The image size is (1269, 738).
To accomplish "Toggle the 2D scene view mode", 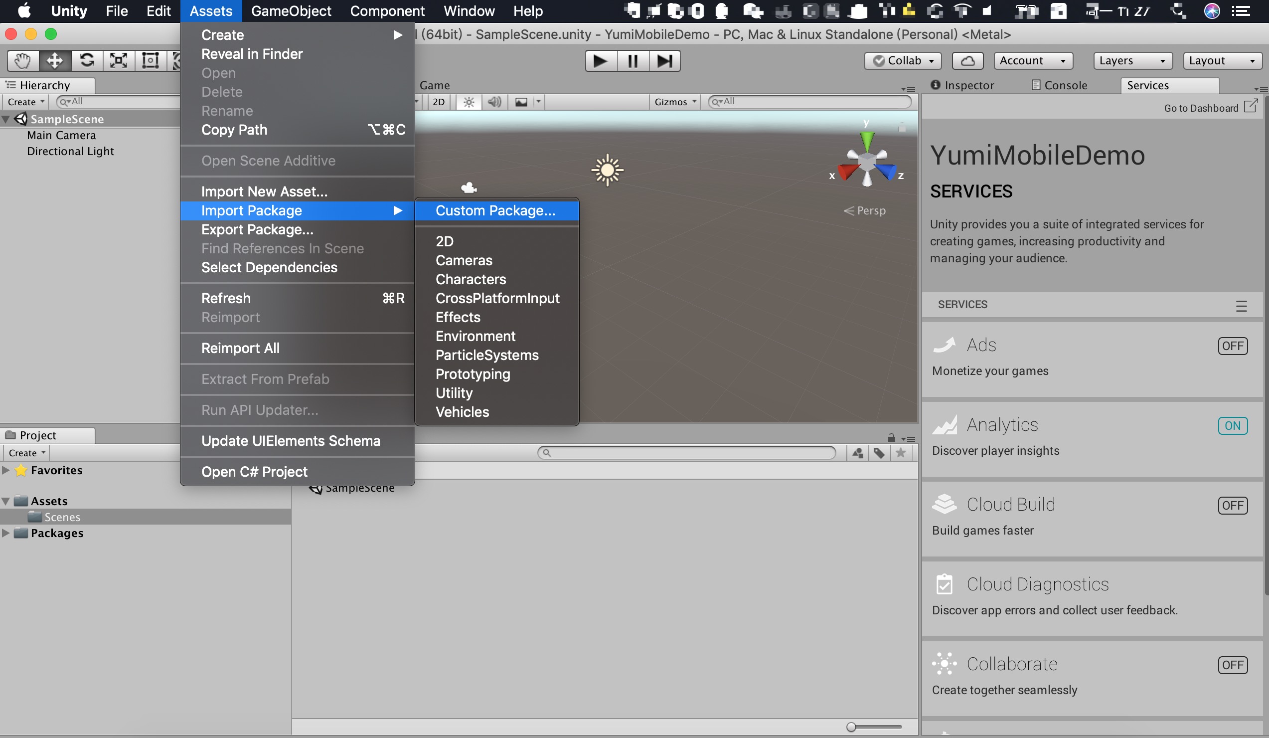I will (x=439, y=102).
